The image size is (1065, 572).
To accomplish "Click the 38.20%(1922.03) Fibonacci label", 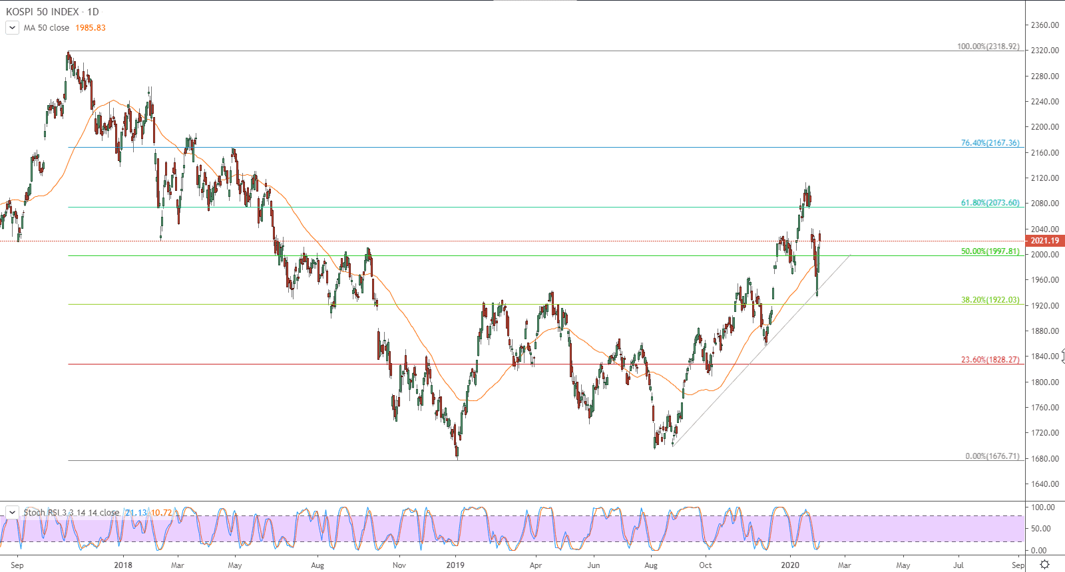I will (990, 300).
